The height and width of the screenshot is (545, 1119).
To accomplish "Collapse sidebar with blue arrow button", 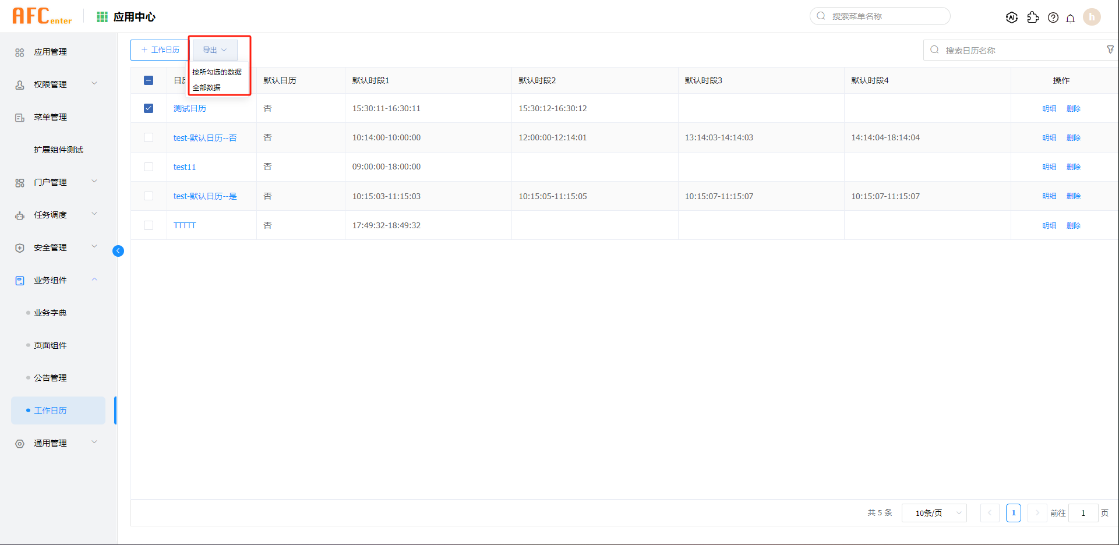I will 118,251.
